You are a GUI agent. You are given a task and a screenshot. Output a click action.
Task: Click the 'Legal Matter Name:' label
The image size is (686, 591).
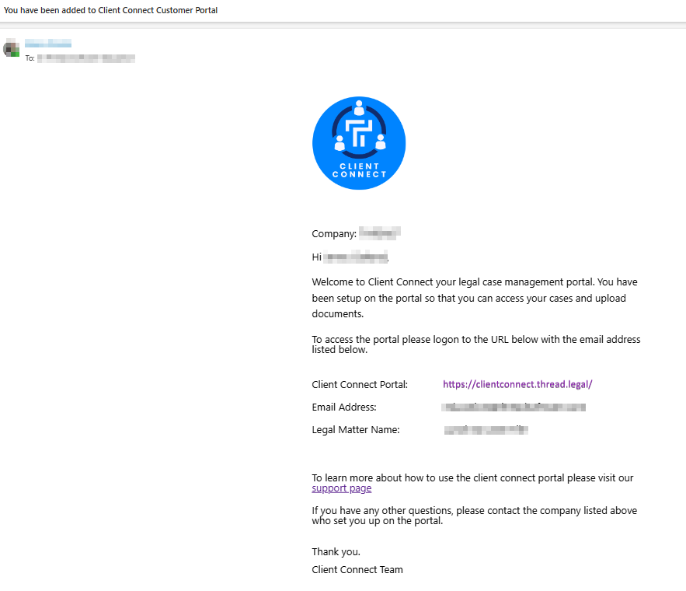356,430
